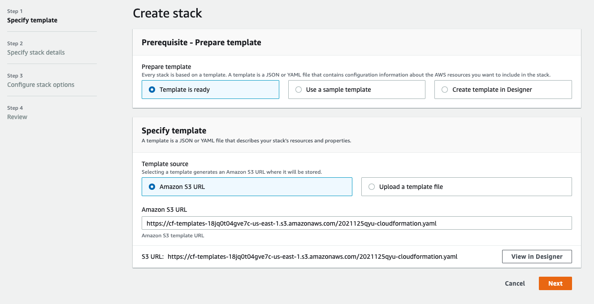
Task: Open Step 3 Configure stack options
Action: click(x=40, y=85)
